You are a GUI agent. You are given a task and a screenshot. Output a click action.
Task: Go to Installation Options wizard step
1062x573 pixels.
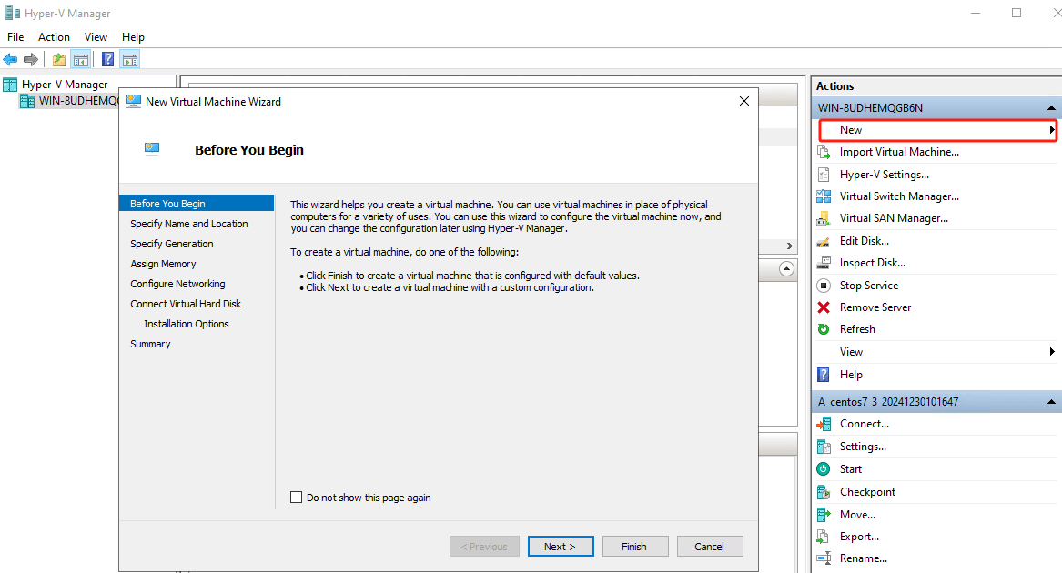[187, 324]
